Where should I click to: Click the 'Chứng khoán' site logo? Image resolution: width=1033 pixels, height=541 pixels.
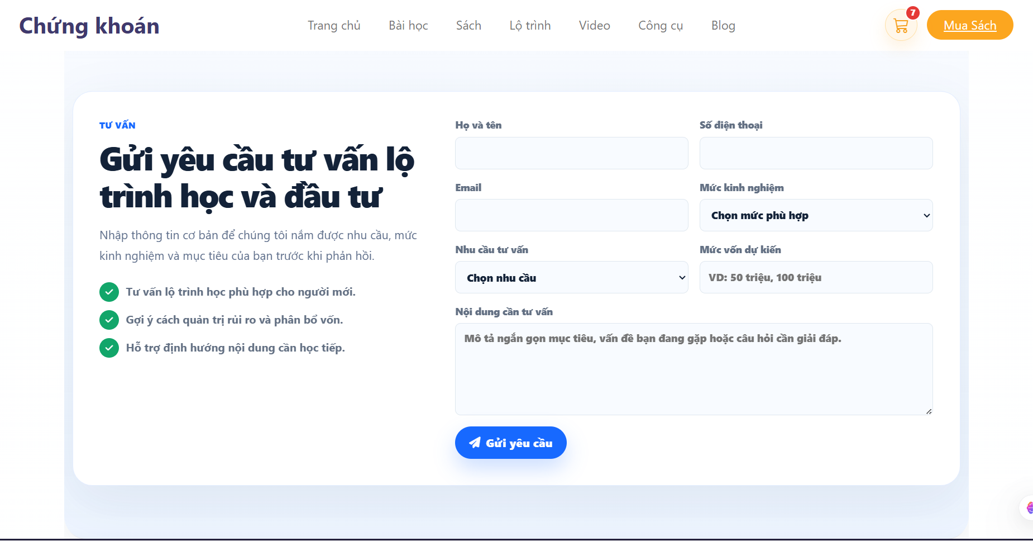(x=89, y=26)
